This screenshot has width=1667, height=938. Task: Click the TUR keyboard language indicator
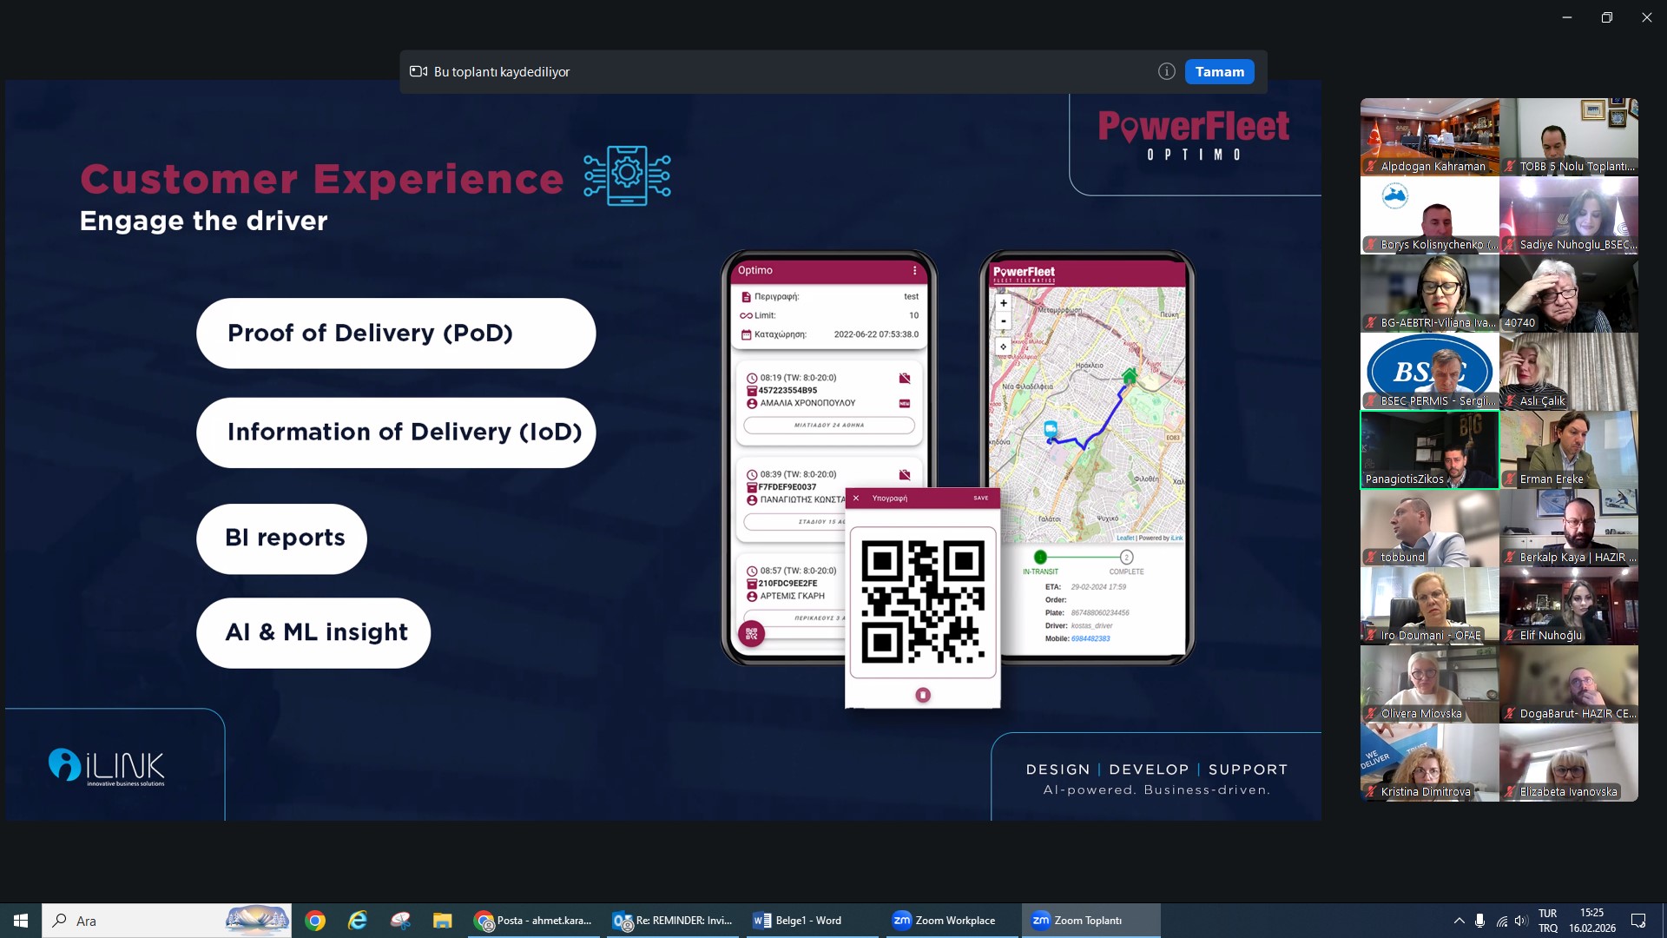tap(1547, 921)
